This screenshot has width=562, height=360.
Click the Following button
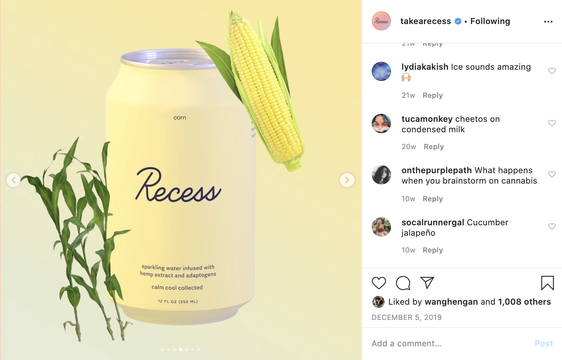click(x=490, y=21)
